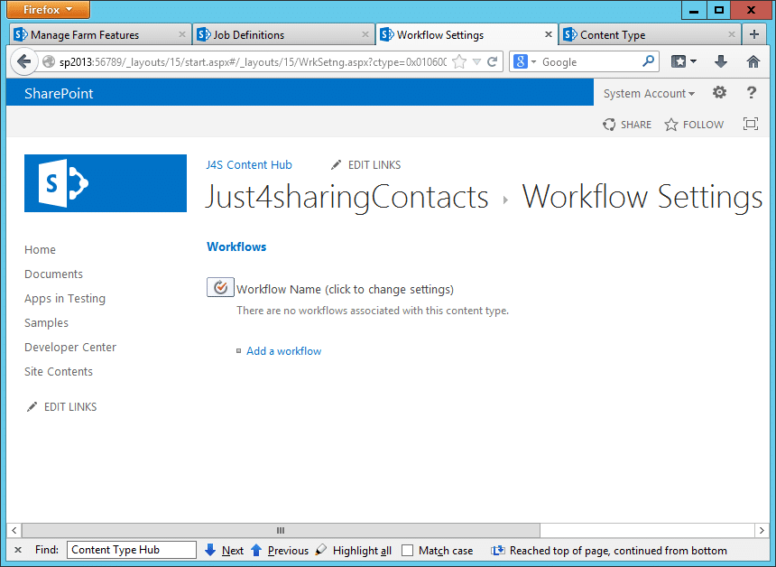Open the URL history dropdown arrow
The height and width of the screenshot is (567, 776).
point(476,62)
